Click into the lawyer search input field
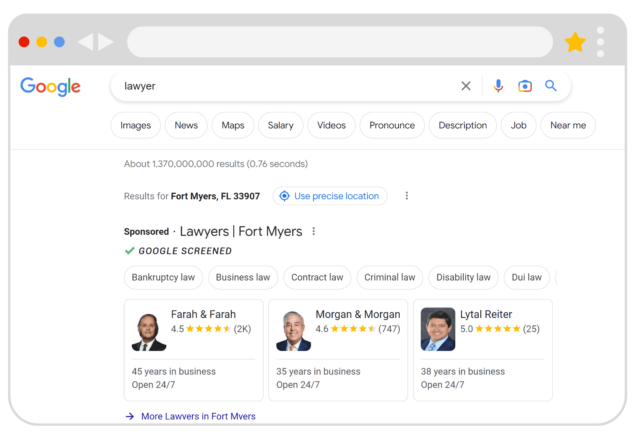This screenshot has height=432, width=633. 284,86
